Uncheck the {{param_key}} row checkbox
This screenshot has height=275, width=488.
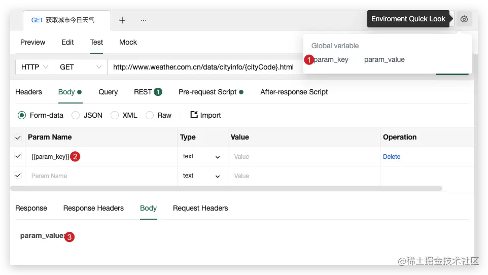click(x=18, y=156)
